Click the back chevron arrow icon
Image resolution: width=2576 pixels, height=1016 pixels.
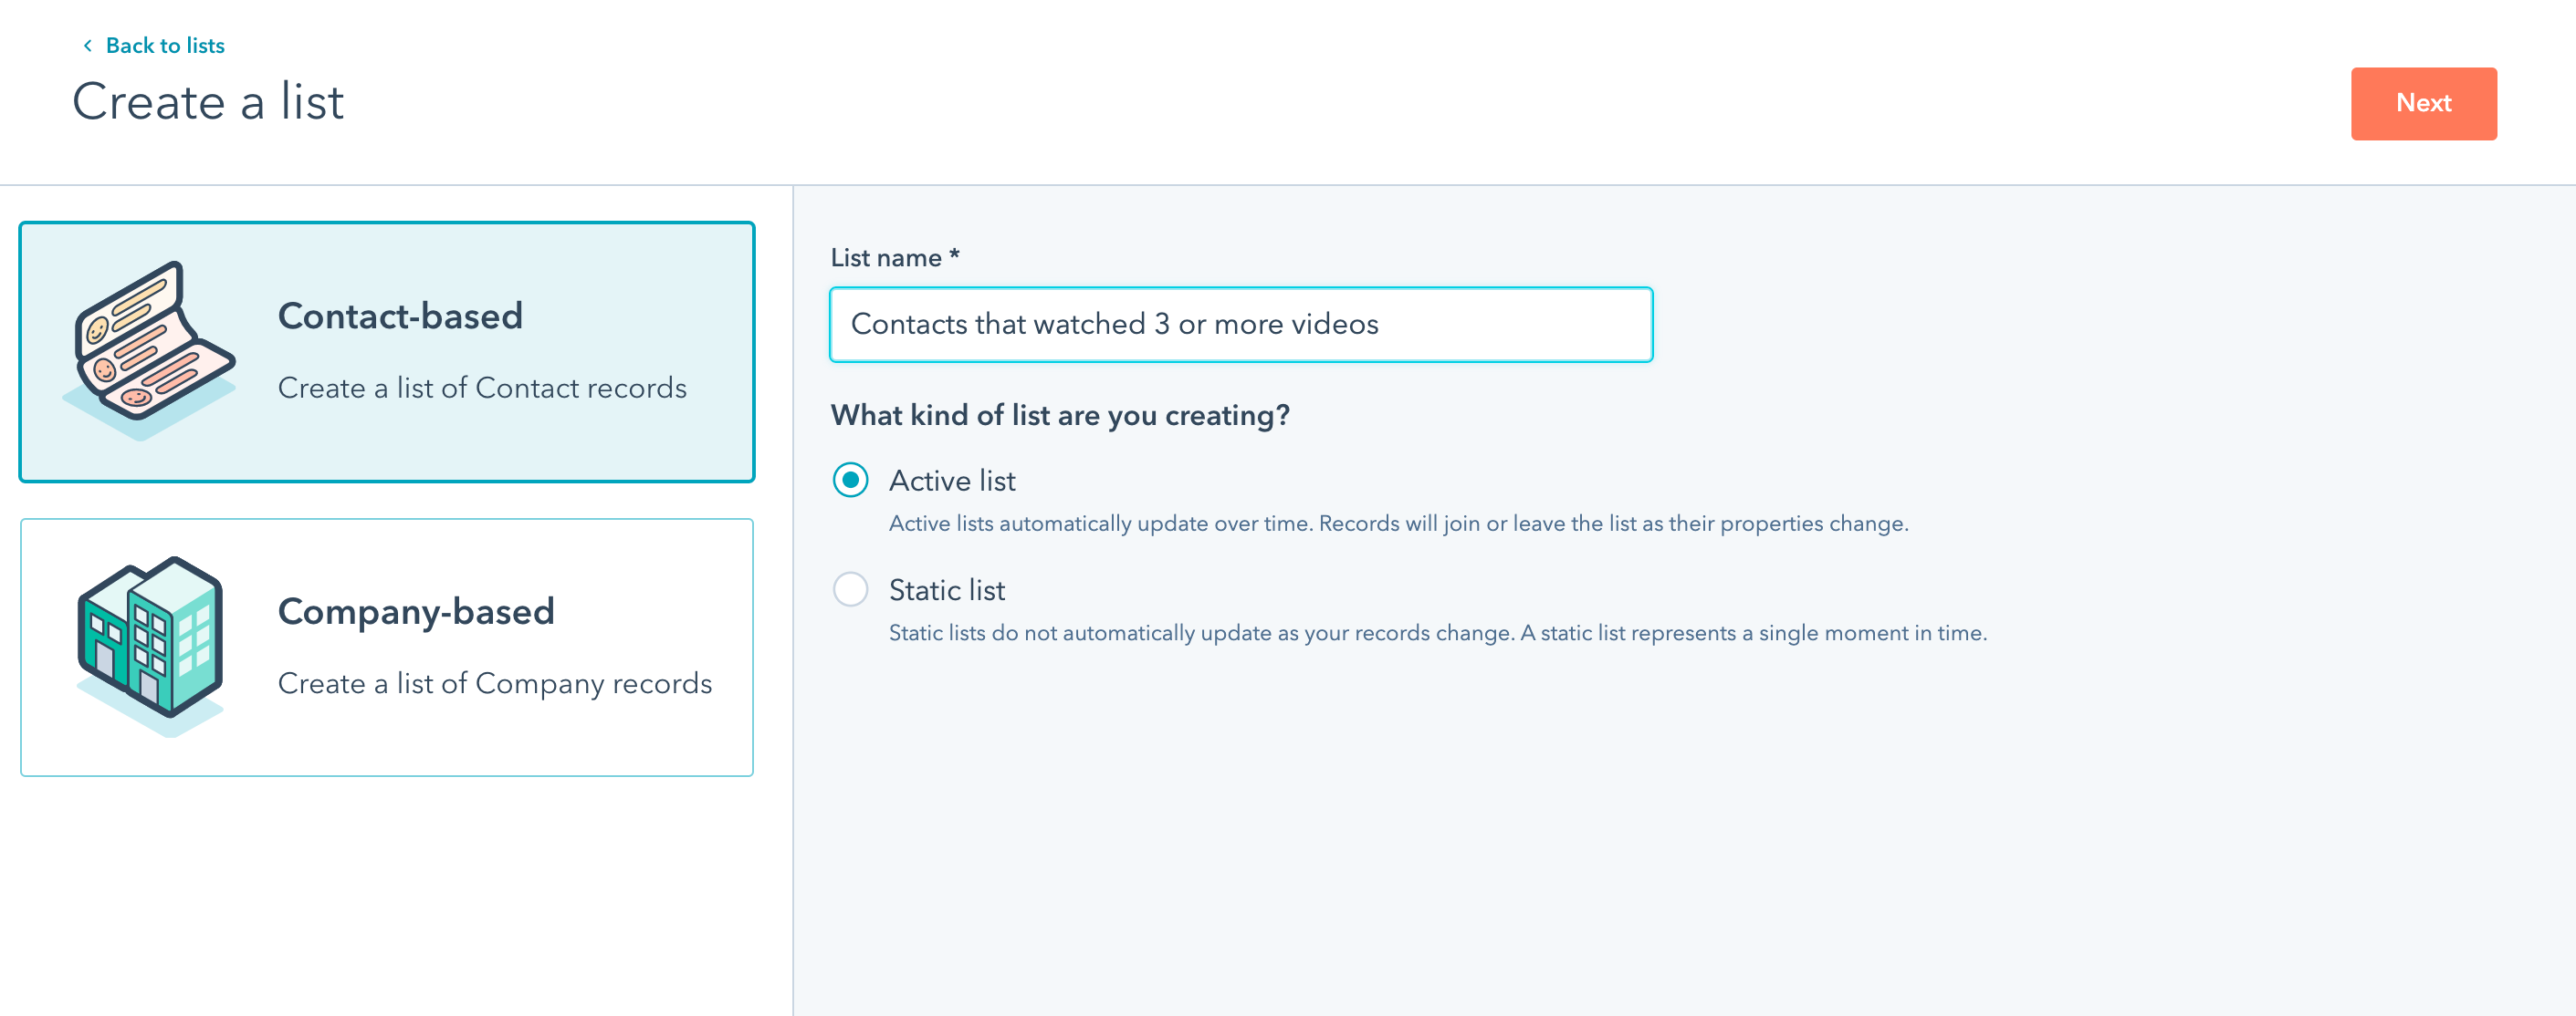pyautogui.click(x=88, y=45)
